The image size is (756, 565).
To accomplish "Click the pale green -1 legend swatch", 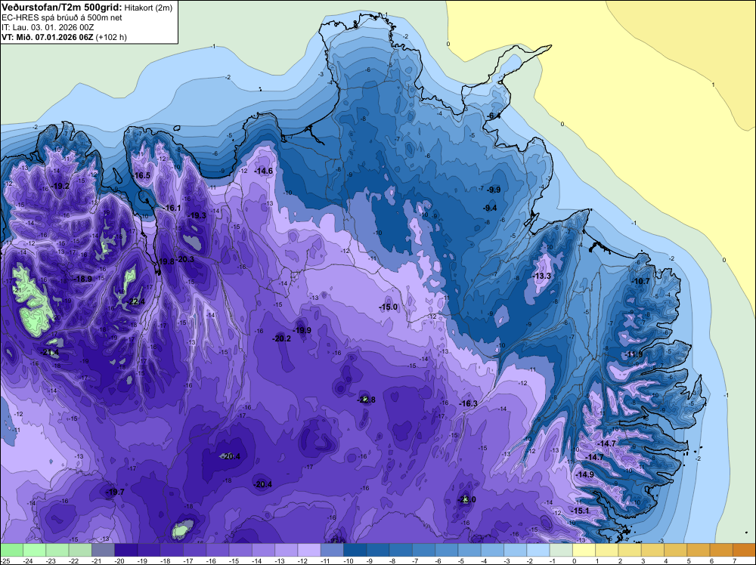I will (561, 550).
